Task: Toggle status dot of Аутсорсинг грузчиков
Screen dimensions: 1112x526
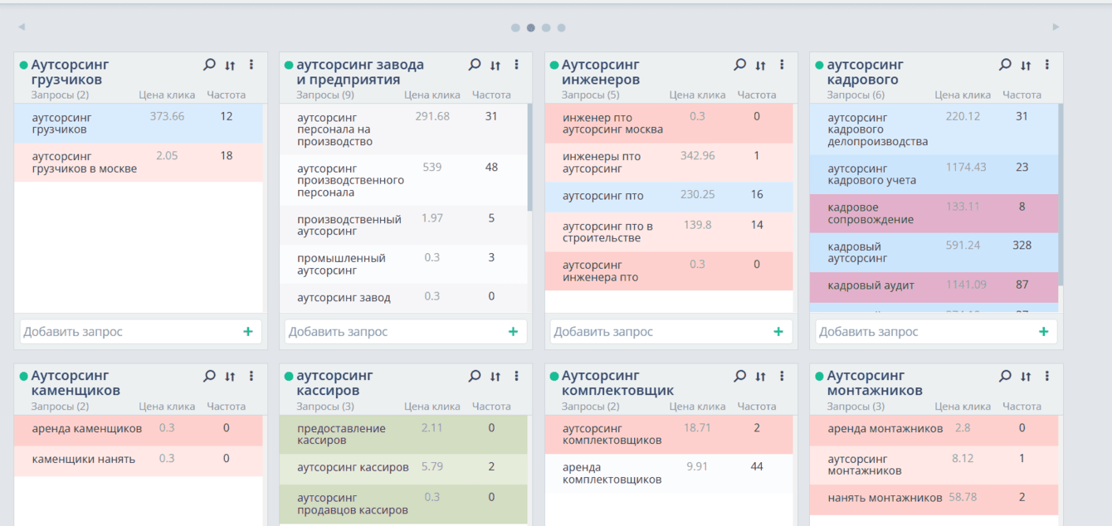Action: (x=23, y=65)
